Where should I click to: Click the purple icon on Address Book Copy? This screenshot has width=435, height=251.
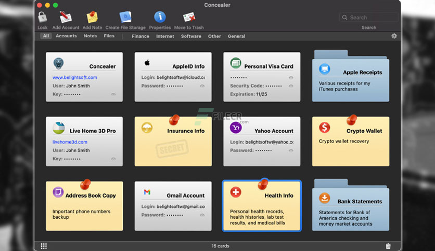[x=58, y=192]
